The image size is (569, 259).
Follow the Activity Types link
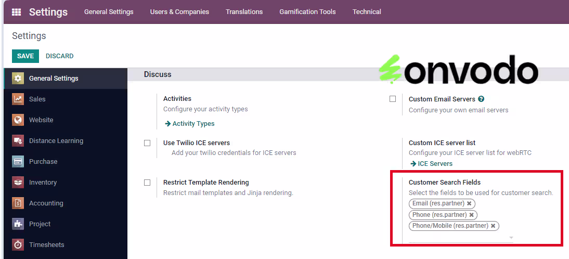[x=190, y=124]
